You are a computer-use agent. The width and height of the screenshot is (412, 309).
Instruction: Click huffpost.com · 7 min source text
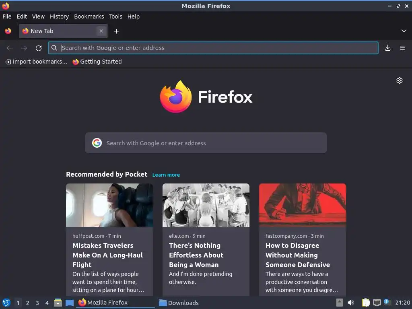pos(97,236)
